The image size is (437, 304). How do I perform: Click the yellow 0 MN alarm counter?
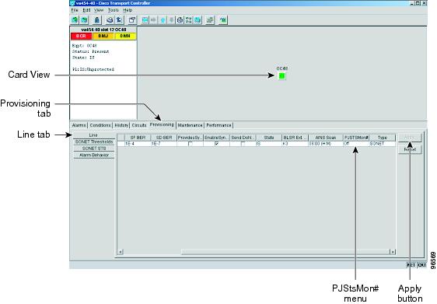125,37
